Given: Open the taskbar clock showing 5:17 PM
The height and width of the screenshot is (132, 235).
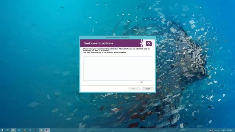Looking at the screenshot, I should (x=229, y=131).
